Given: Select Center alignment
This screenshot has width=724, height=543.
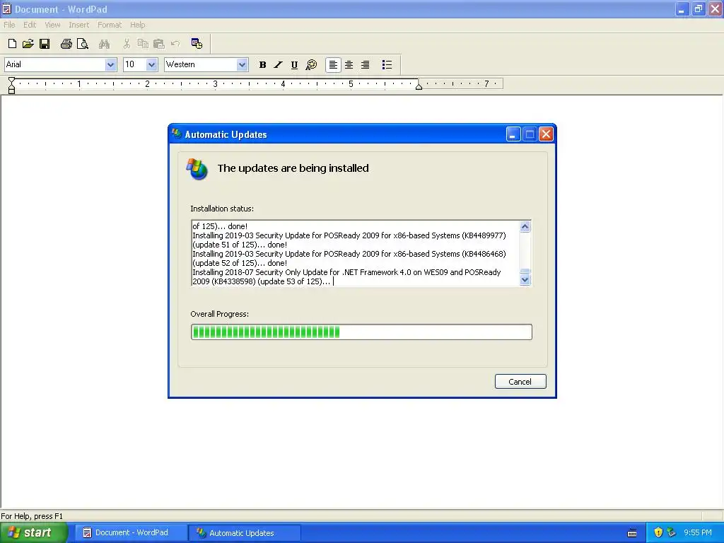Looking at the screenshot, I should click(x=349, y=64).
